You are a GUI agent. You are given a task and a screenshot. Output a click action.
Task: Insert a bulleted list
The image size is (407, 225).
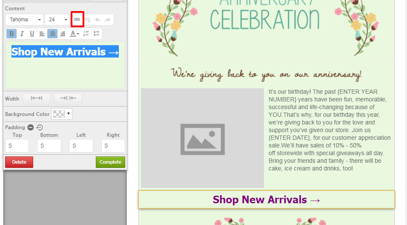pyautogui.click(x=96, y=34)
